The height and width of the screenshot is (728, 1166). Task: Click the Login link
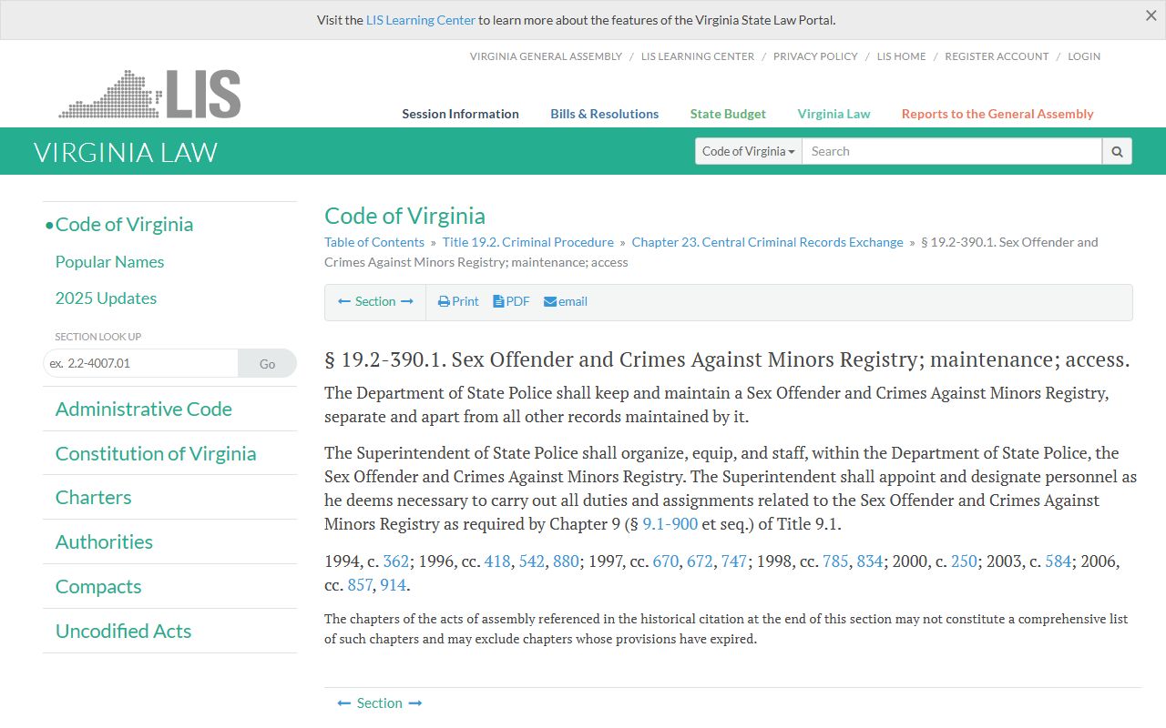1084,56
